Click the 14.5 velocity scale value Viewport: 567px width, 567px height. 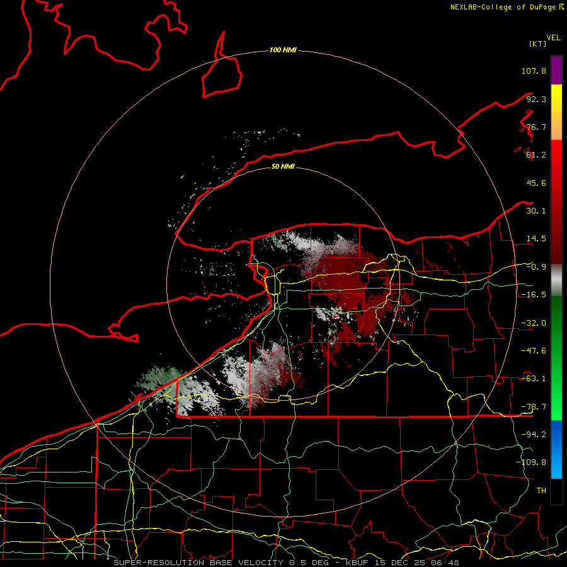tap(536, 239)
